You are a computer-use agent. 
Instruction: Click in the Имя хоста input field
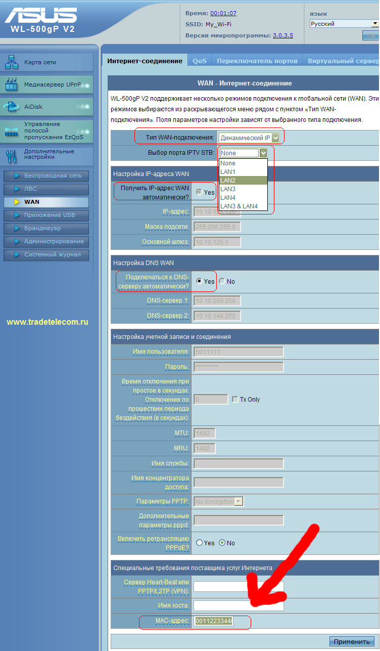click(239, 605)
